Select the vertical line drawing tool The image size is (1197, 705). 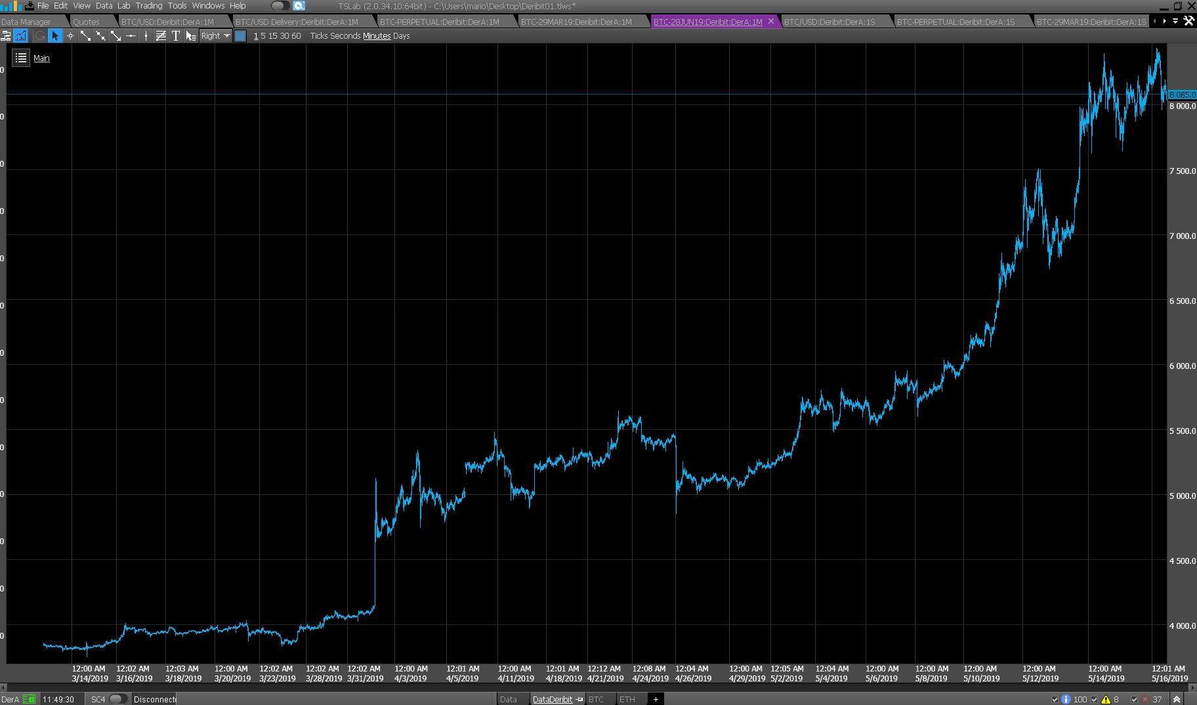(146, 36)
